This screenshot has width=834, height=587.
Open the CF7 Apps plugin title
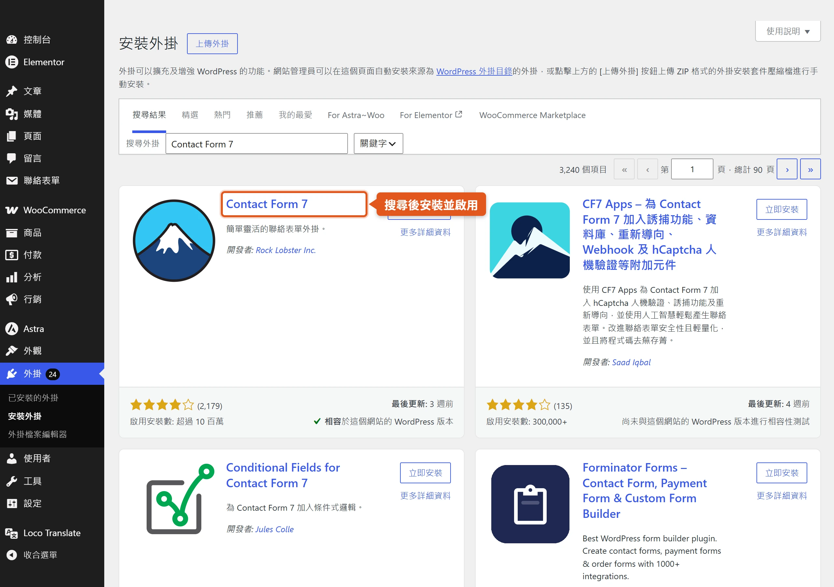(650, 234)
